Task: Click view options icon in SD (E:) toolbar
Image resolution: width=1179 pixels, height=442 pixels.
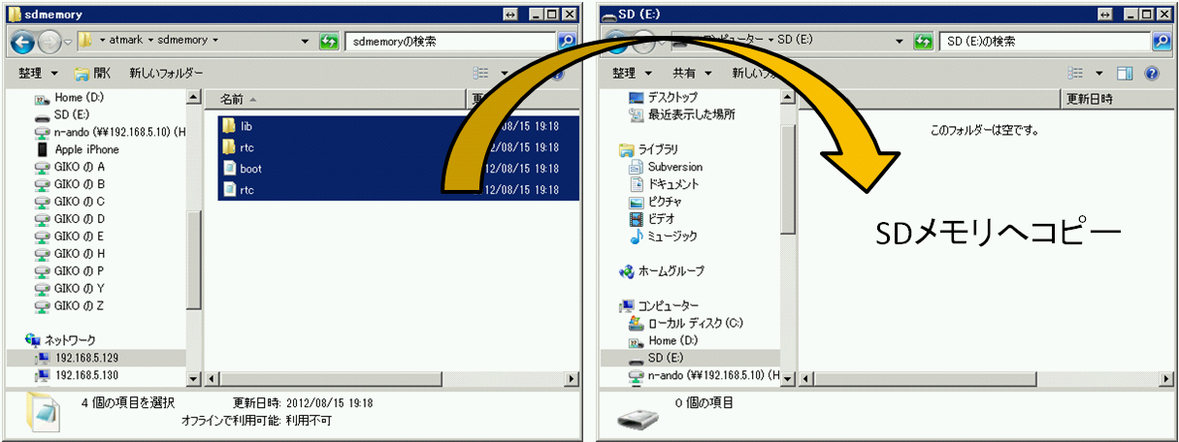Action: click(x=1074, y=74)
